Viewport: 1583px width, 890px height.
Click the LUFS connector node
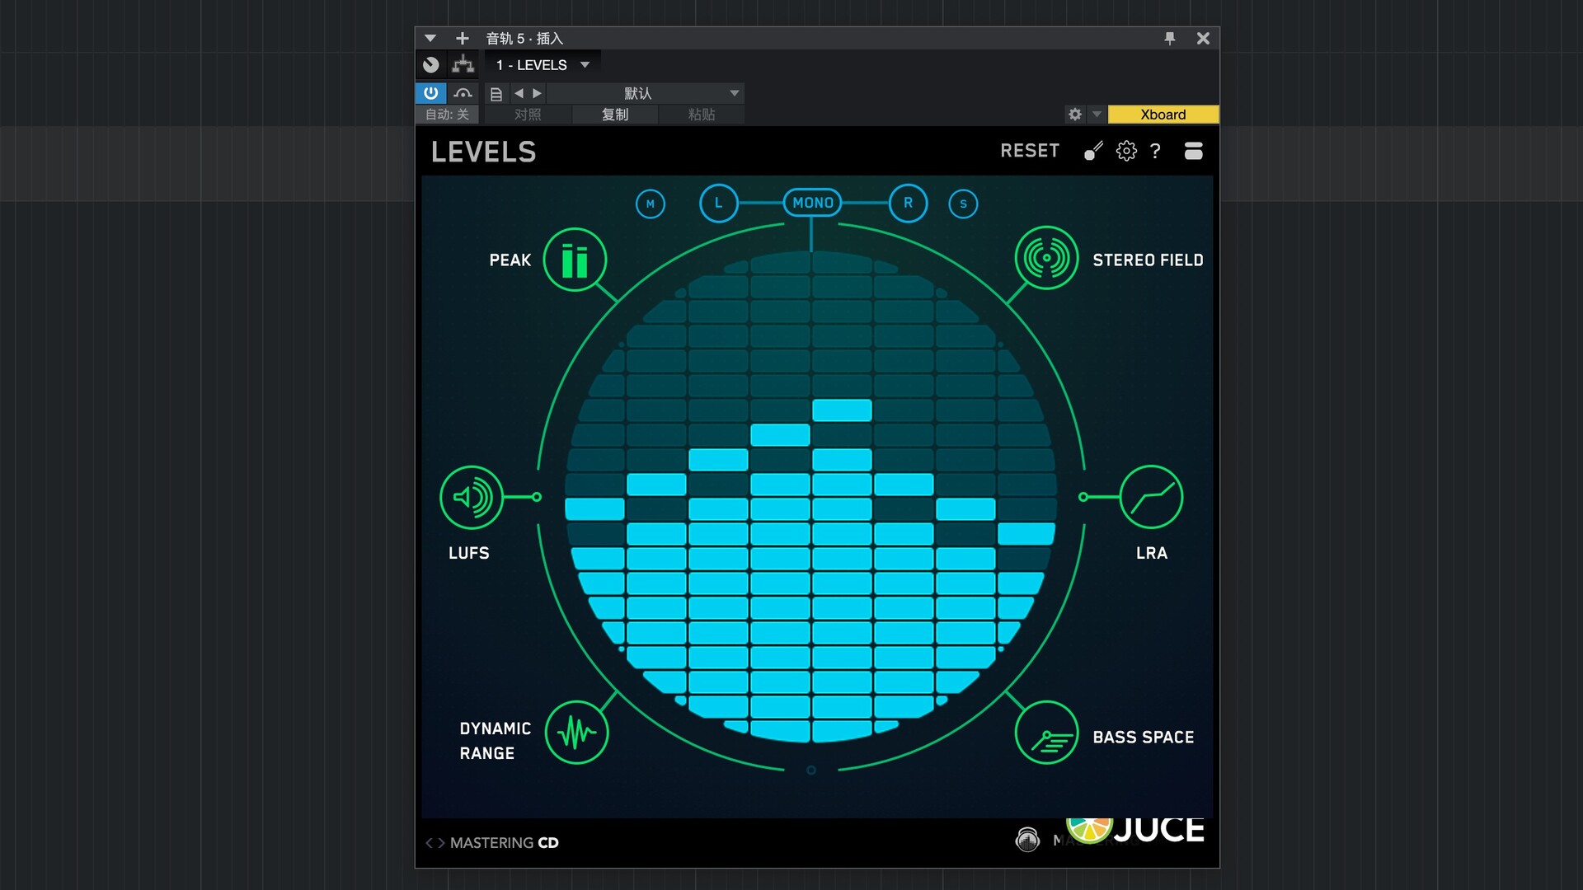pos(537,497)
